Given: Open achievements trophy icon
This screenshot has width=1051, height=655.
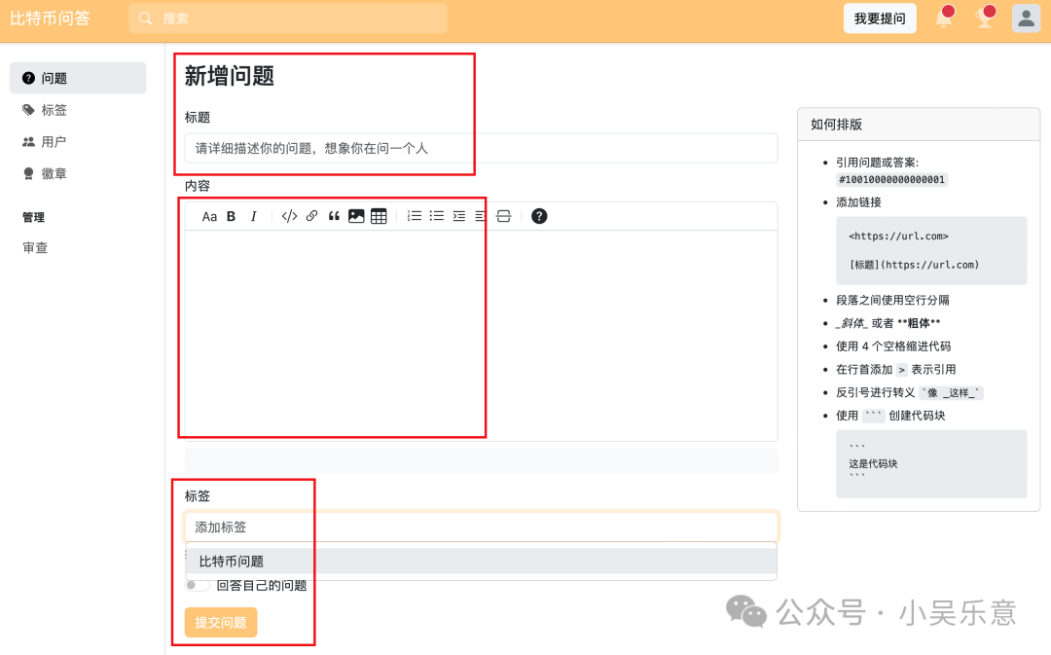Looking at the screenshot, I should [985, 18].
